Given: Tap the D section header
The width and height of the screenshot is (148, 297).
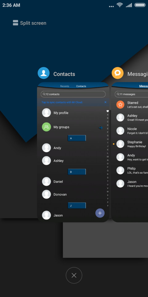Looking at the screenshot, I should (77, 172).
